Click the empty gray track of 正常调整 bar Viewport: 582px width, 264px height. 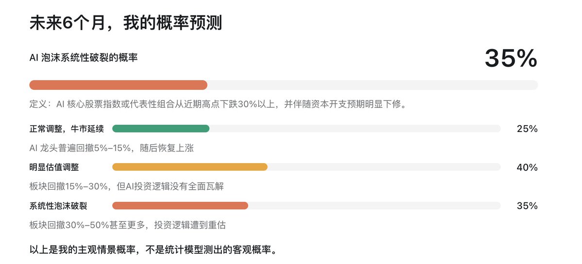(355, 129)
